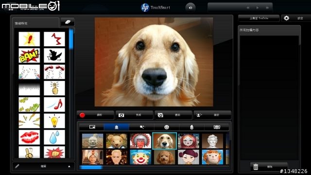Click the burst shot camera button
Screen dimensions: 311x175
coord(173,115)
